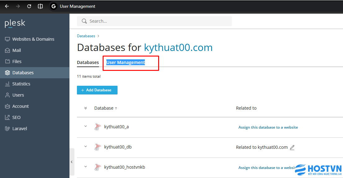The height and width of the screenshot is (178, 343).
Task: Click the browser reload icon
Action: 29,6
